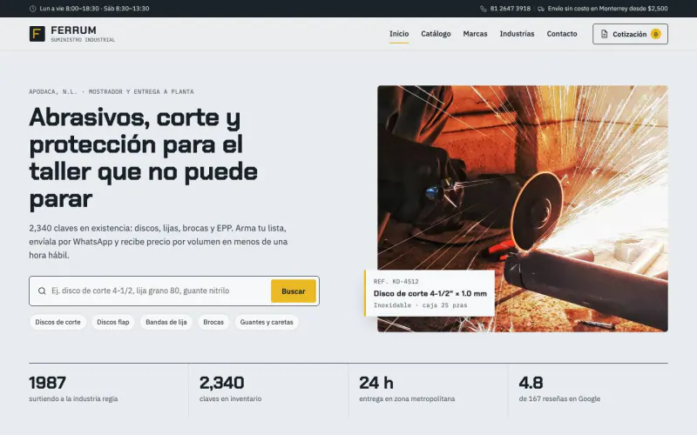The width and height of the screenshot is (697, 435).
Task: Click the angle grinder hero photo
Action: [522, 209]
